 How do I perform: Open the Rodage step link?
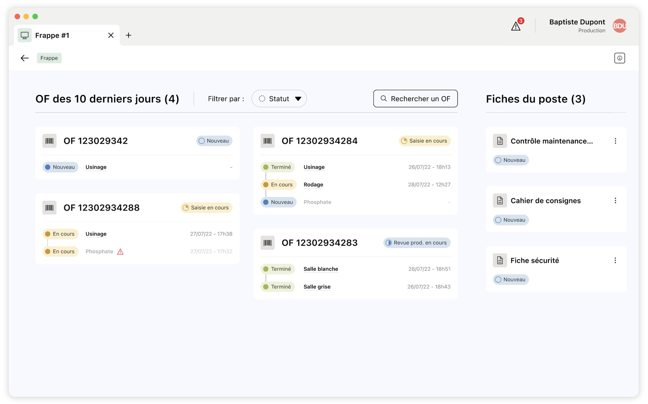click(313, 185)
